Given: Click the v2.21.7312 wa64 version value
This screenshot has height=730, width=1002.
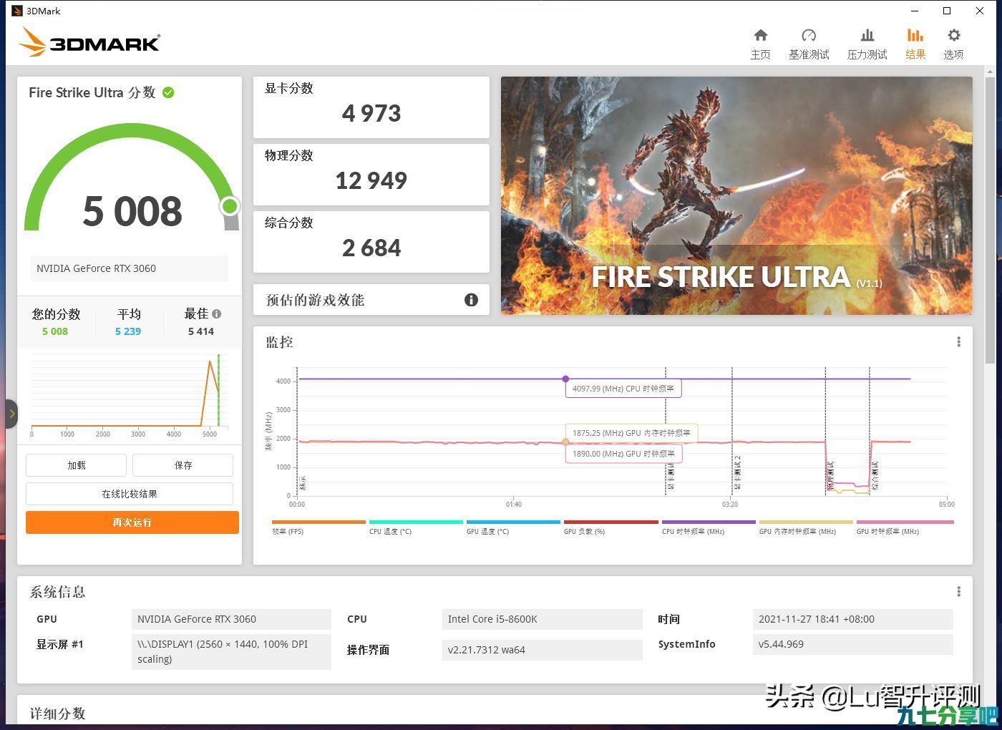Looking at the screenshot, I should click(543, 650).
